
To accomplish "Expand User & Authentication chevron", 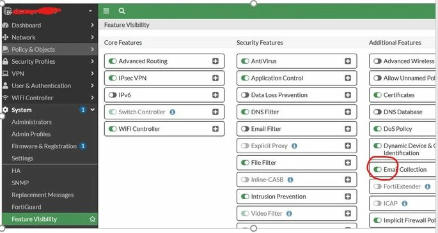I will (x=92, y=86).
